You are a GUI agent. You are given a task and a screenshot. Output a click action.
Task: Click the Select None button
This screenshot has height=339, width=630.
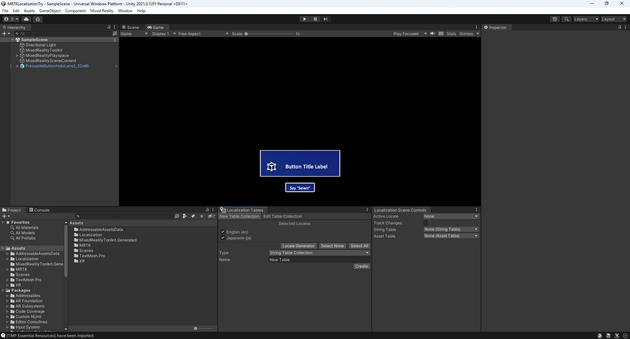(x=332, y=246)
